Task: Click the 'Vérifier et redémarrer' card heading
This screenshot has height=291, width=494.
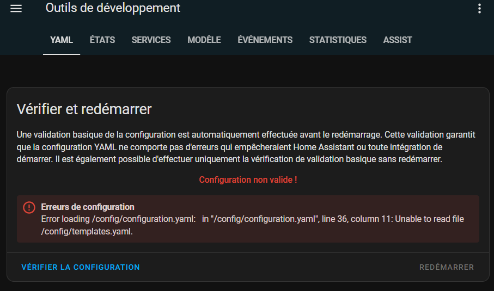Action: (84, 109)
